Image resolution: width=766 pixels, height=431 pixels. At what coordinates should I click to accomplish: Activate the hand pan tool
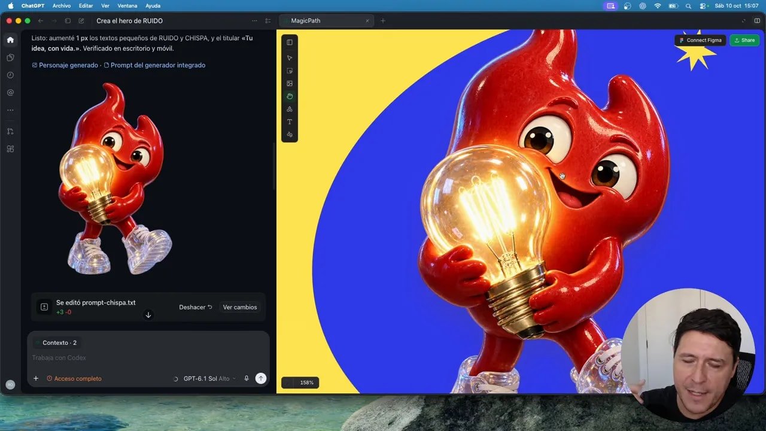click(290, 96)
